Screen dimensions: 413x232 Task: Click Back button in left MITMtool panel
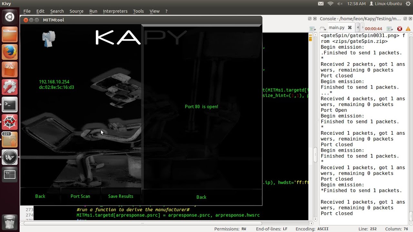(x=40, y=196)
